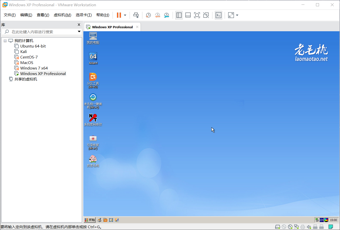Screen dimensions: 340x230
Task: Launch the NT 系统密码修改 password tool
Action: pos(93,117)
